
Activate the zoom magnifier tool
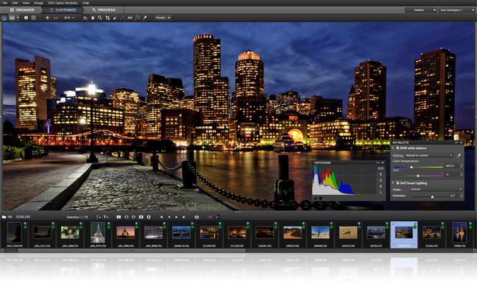coord(100,18)
